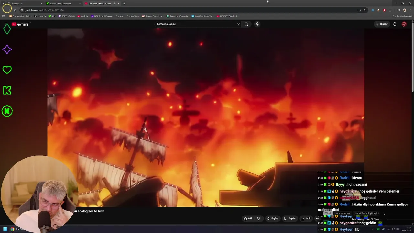414x233 pixels.
Task: Open the Extensions puzzle icon
Action: 390,10
